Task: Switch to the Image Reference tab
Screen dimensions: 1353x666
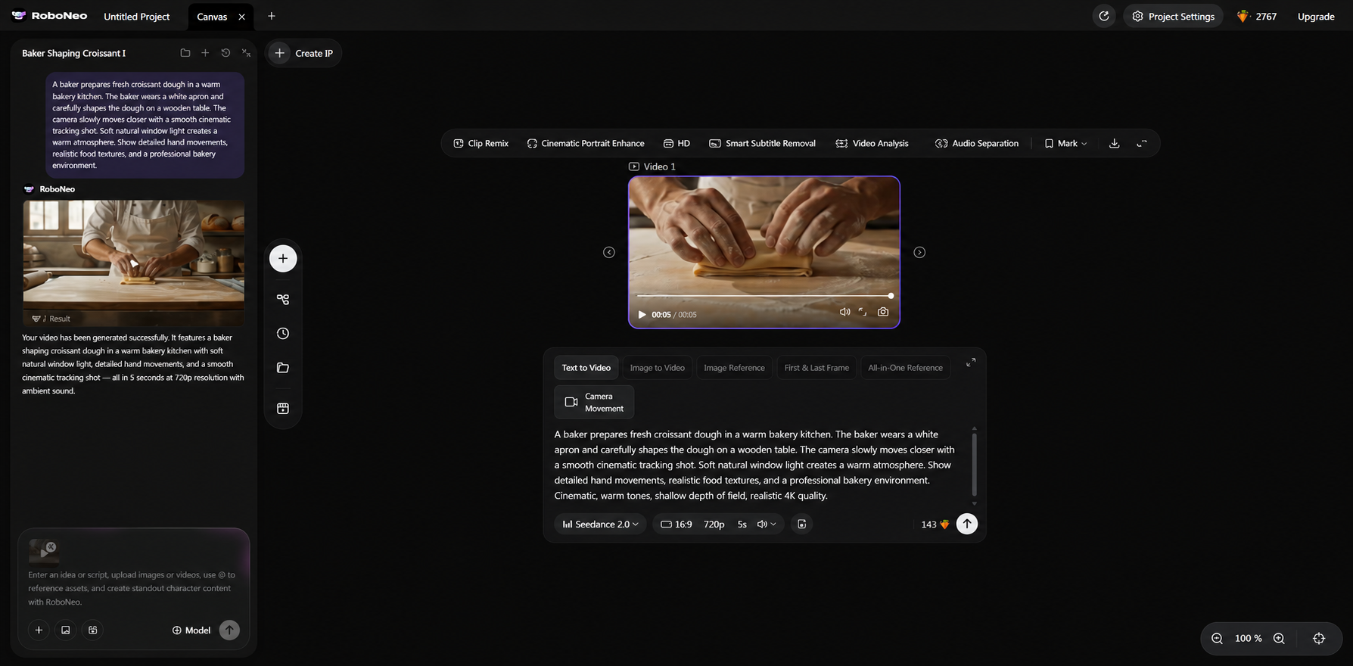Action: click(x=734, y=368)
